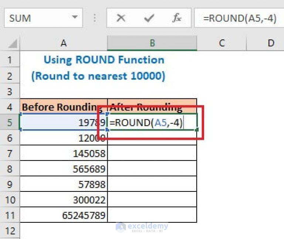Select row 6 header
The image size is (284, 239).
pos(10,138)
